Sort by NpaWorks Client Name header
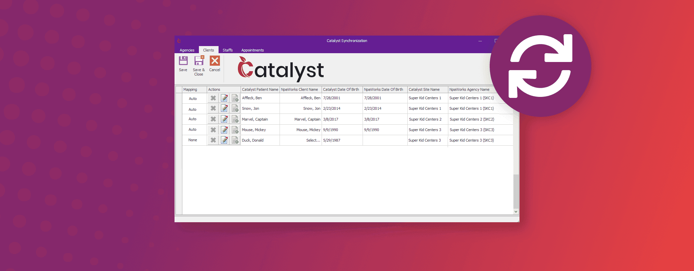This screenshot has height=271, width=694. pos(301,89)
